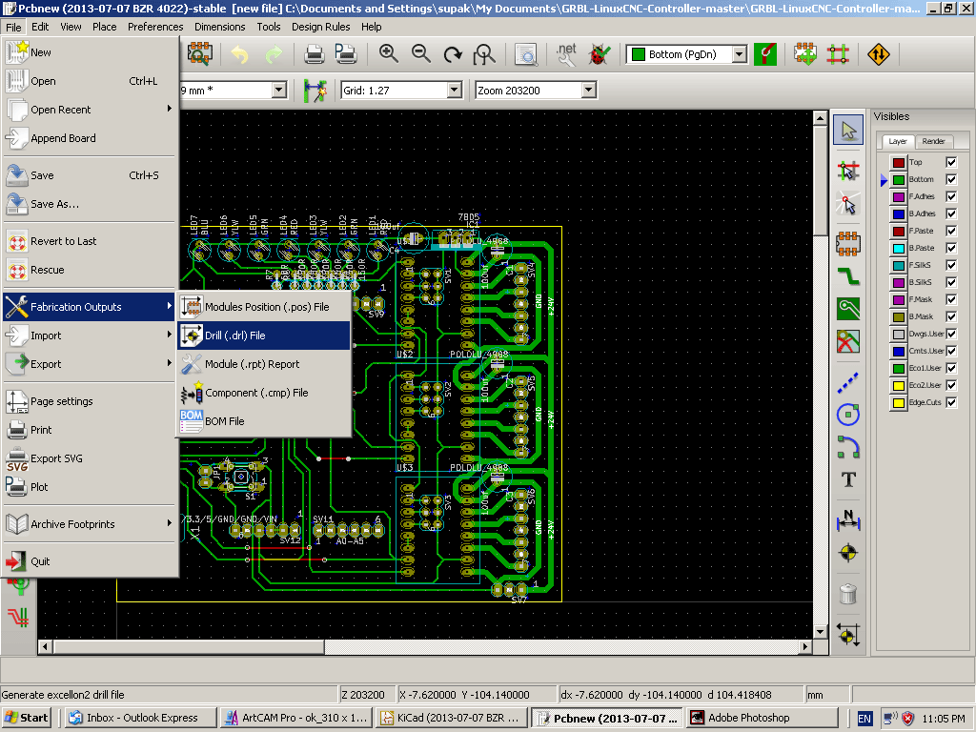Click the Bottom layer green color swatch
The height and width of the screenshot is (732, 976).
898,179
